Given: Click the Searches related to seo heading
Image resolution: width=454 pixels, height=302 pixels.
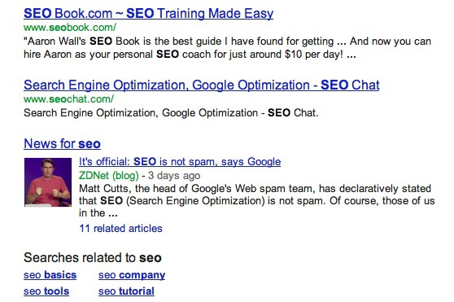Looking at the screenshot, I should [x=93, y=258].
